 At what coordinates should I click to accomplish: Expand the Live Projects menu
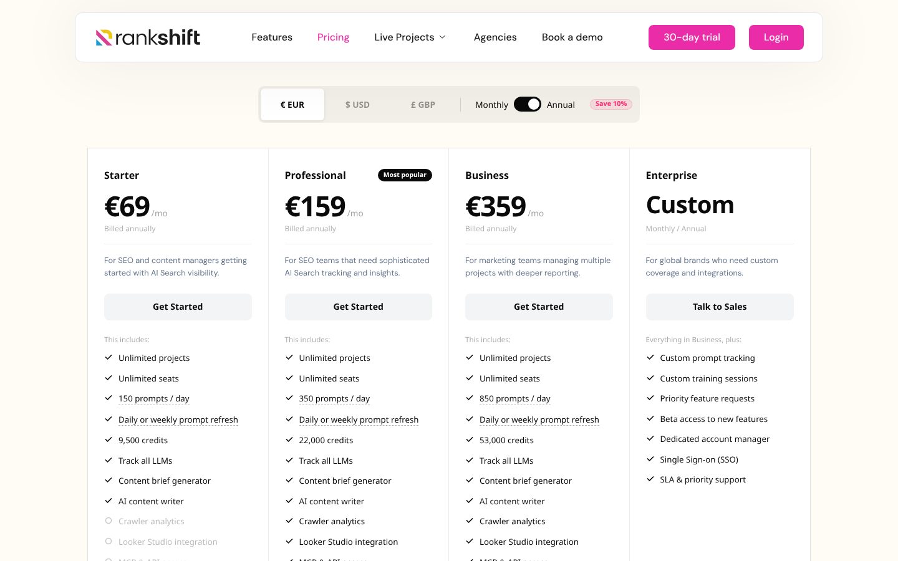410,37
